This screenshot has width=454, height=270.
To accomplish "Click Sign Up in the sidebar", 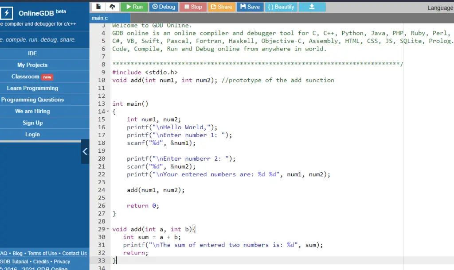I will (x=32, y=123).
